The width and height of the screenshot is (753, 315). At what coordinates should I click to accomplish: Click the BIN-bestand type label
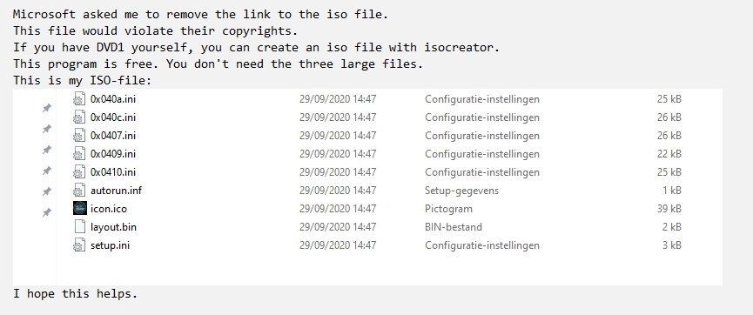coord(454,227)
